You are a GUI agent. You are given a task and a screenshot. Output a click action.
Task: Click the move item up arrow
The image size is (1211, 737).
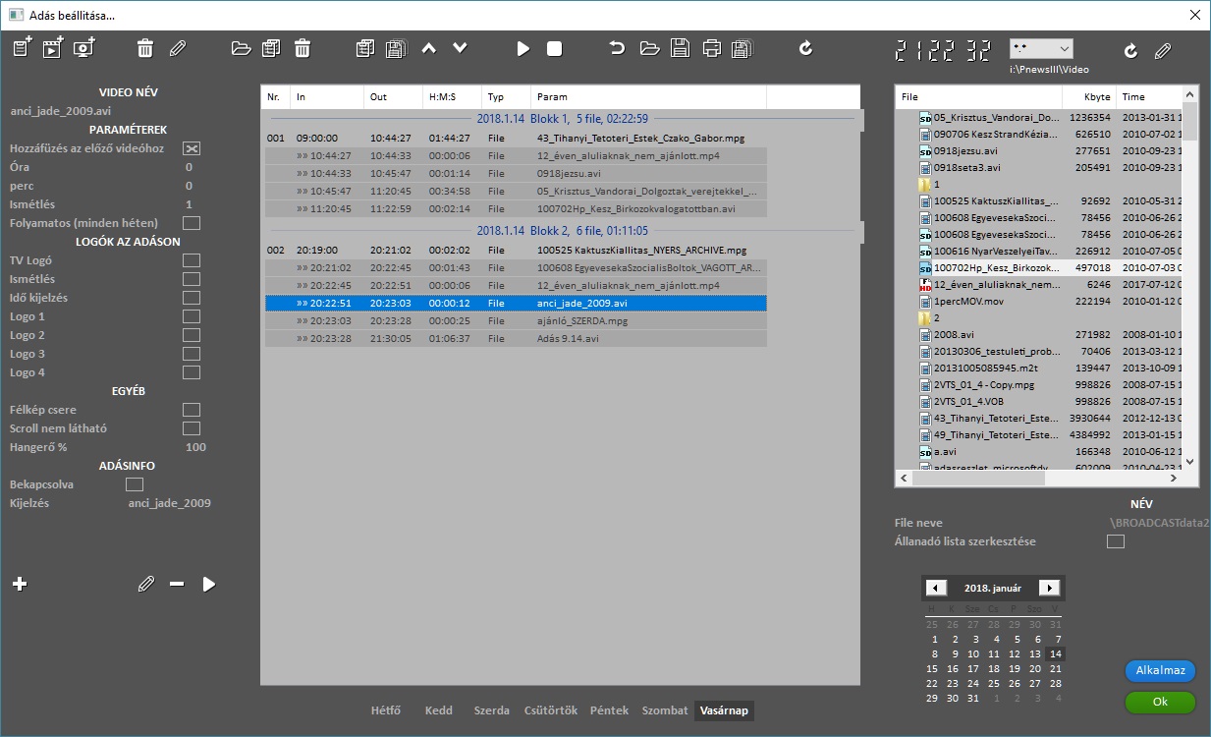coord(428,48)
